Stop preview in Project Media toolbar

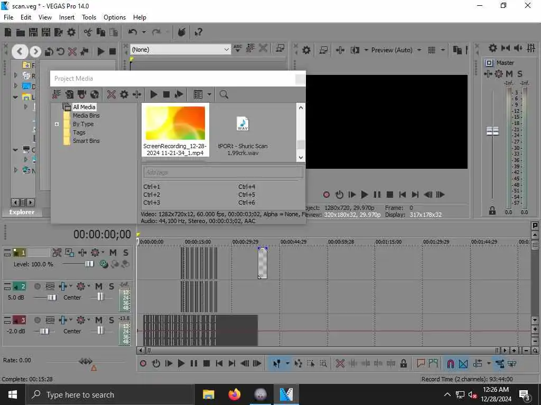click(166, 94)
